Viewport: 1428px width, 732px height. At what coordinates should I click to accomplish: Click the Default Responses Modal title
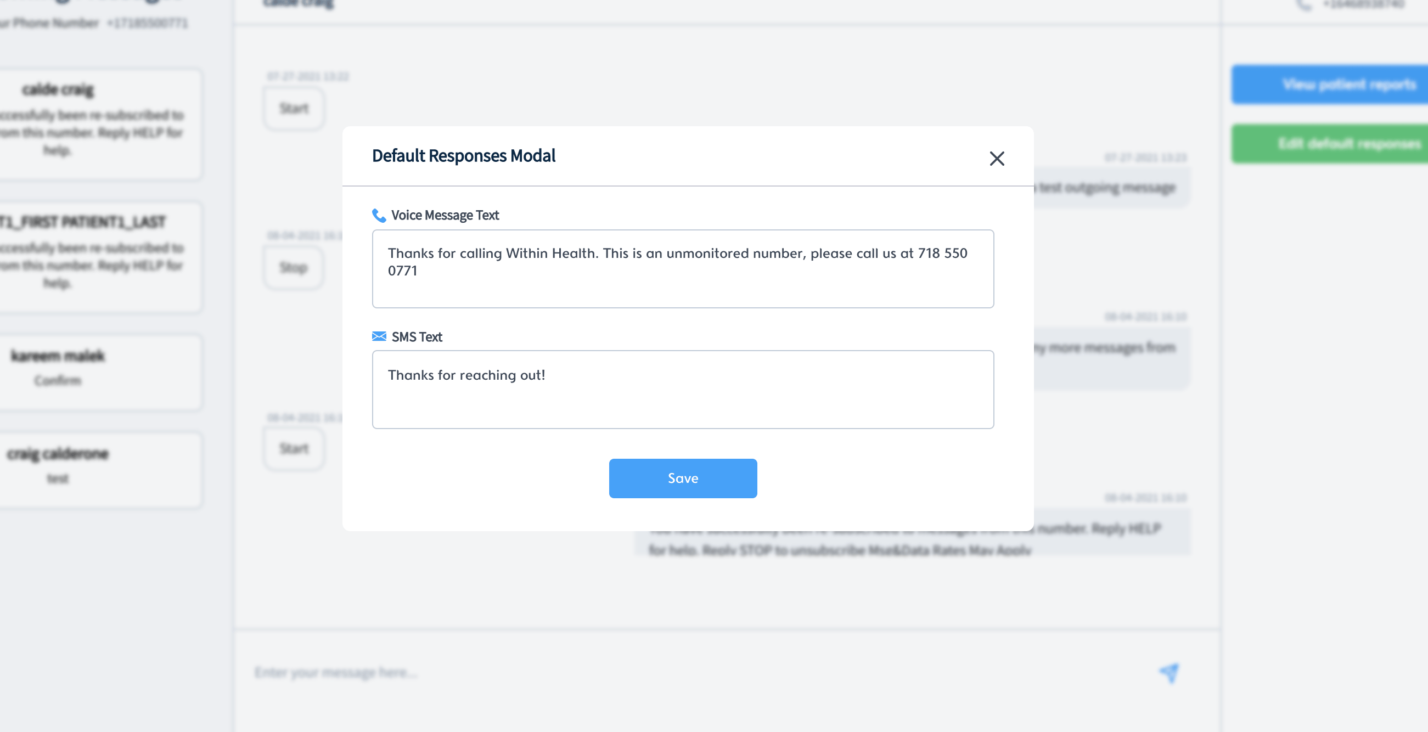[x=463, y=156]
